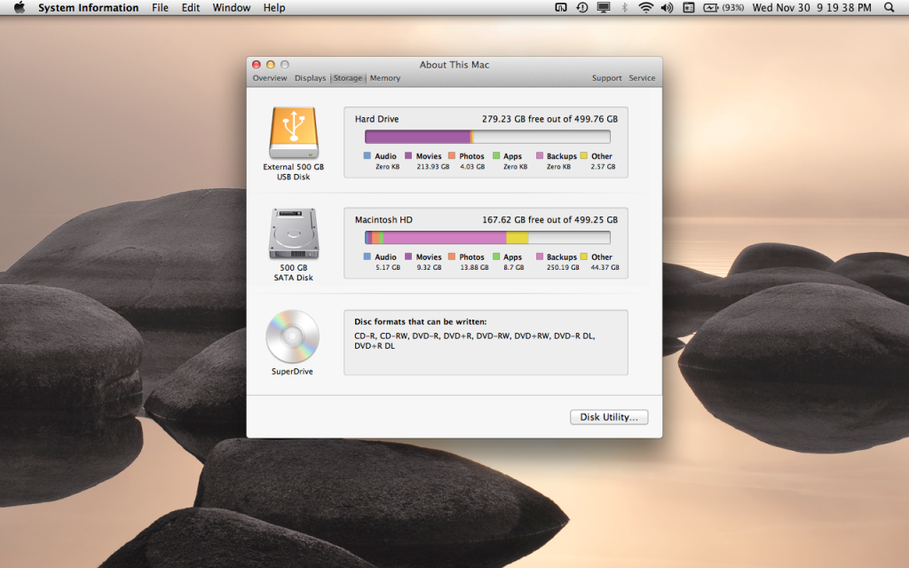Open the Apple menu
Screen dimensions: 909x568
point(20,7)
